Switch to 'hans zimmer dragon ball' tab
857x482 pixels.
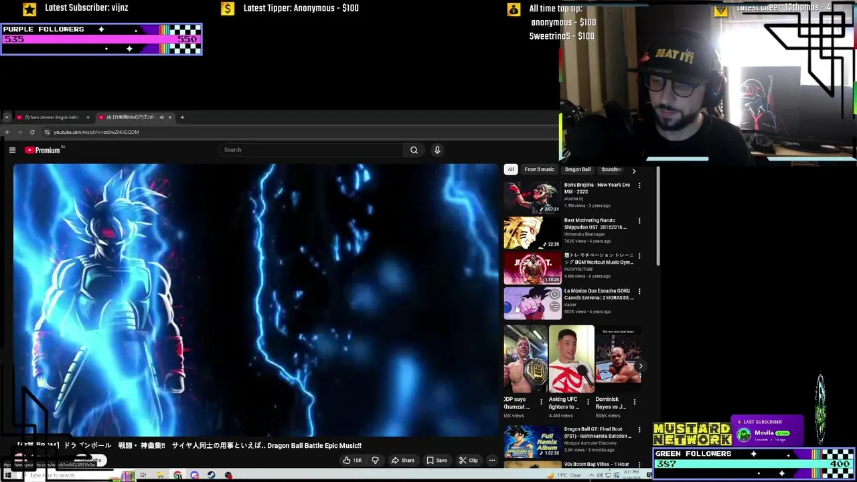coord(54,117)
